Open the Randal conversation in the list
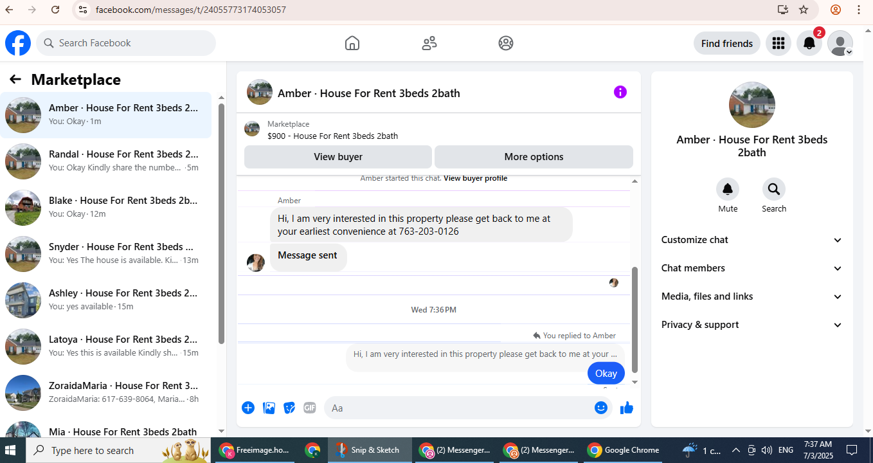 (x=105, y=161)
